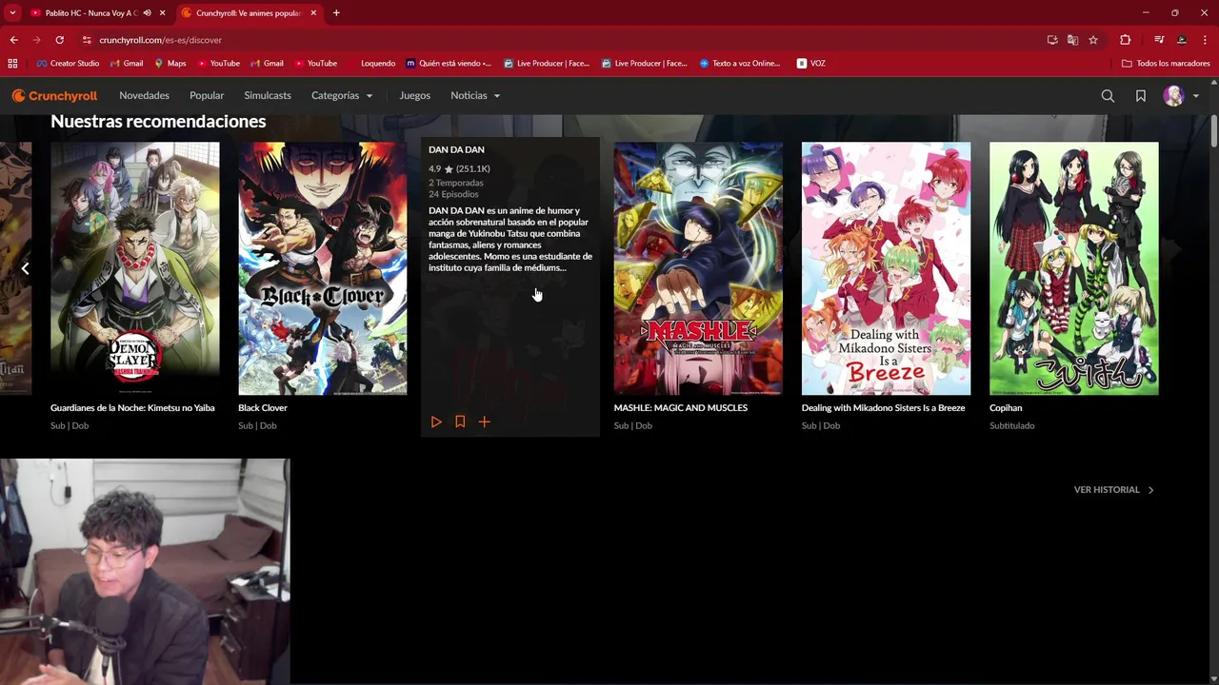Screen dimensions: 1219x685
Task: Click the browser forward arrow
Action: click(36, 40)
